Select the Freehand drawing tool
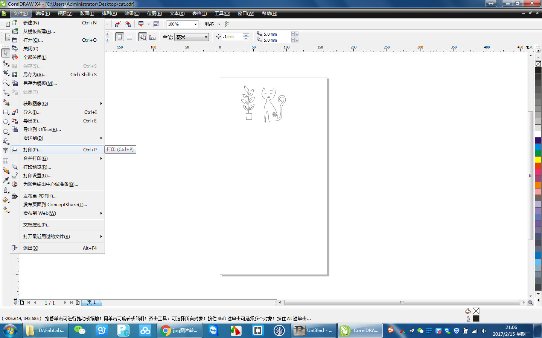 click(x=6, y=92)
